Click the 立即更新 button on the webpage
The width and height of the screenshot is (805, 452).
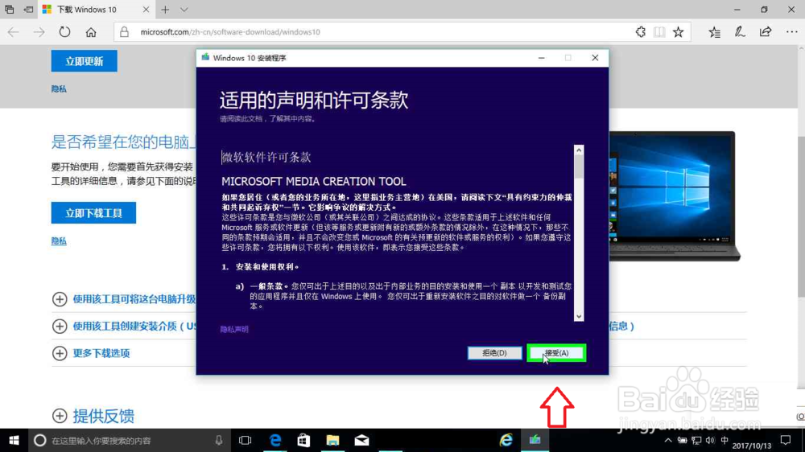[85, 61]
